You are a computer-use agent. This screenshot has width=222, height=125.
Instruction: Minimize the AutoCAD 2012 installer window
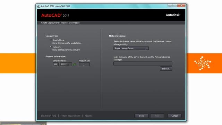[170, 6]
